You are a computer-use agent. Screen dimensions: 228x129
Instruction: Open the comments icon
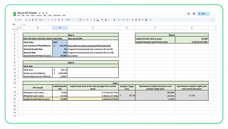pos(194,14)
